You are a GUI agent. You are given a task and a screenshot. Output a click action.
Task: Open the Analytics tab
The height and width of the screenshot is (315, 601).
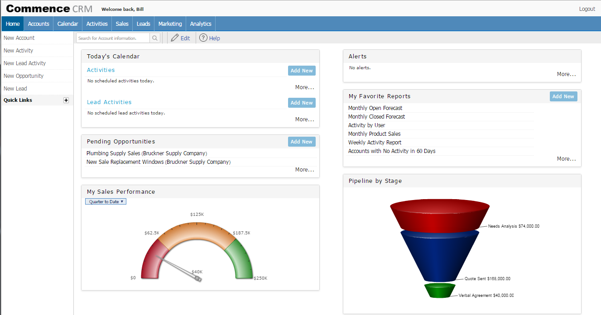click(x=201, y=24)
